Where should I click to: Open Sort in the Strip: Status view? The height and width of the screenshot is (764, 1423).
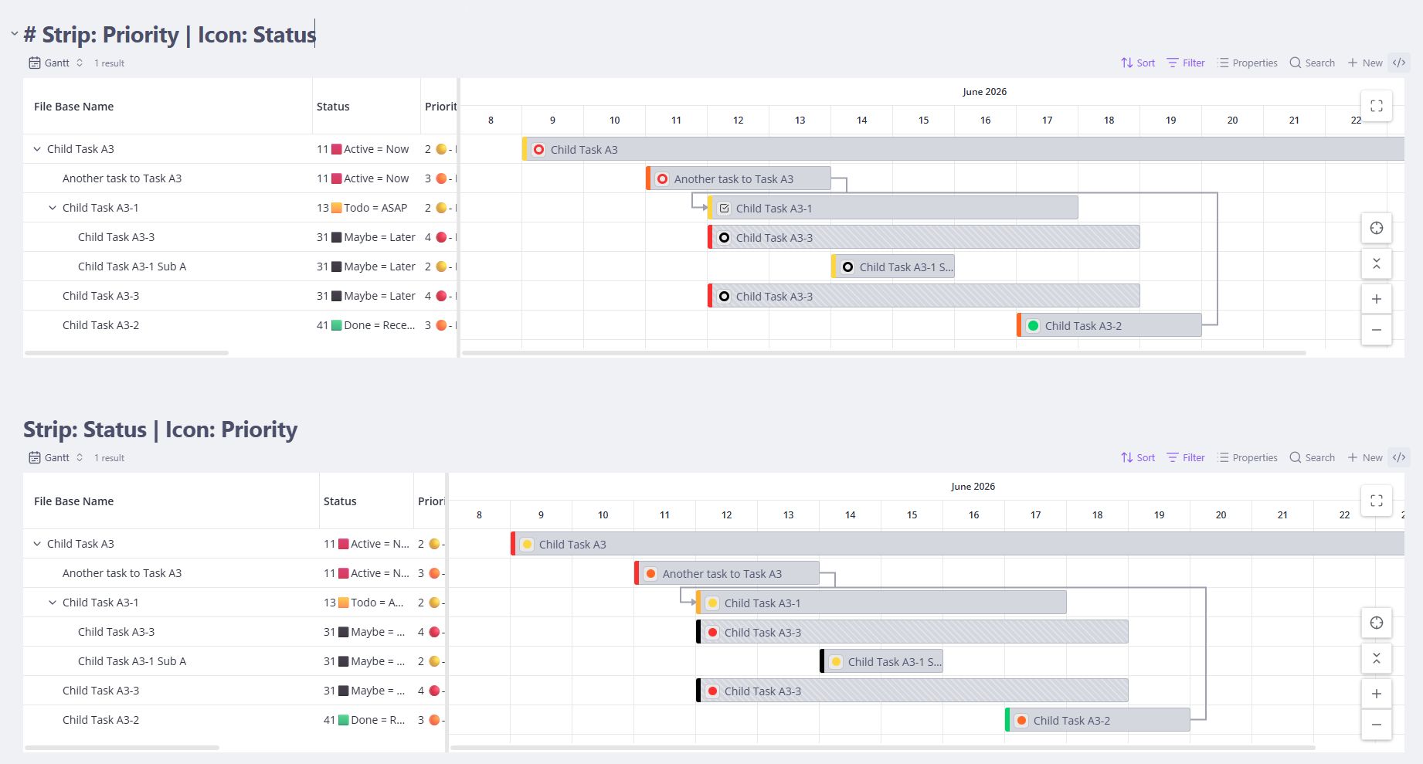1138,458
